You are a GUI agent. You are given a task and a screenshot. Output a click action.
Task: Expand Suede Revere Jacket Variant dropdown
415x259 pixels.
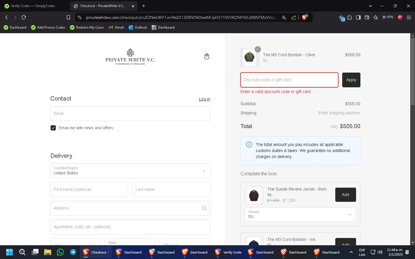click(x=300, y=215)
